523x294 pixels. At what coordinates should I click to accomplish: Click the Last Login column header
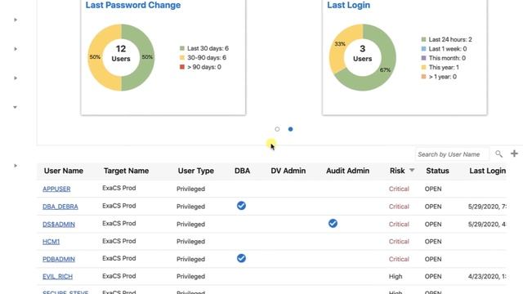487,171
